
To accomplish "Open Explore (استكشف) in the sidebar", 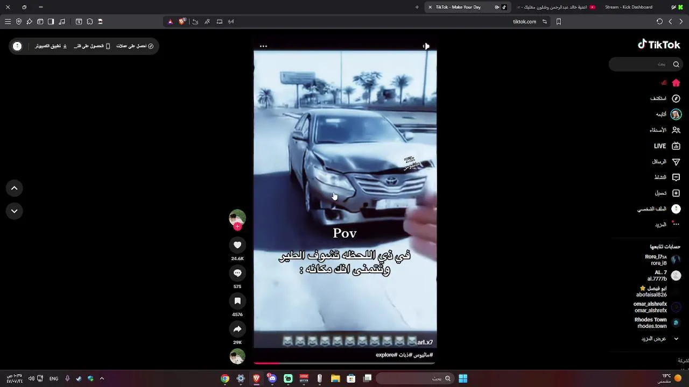I will (x=665, y=98).
